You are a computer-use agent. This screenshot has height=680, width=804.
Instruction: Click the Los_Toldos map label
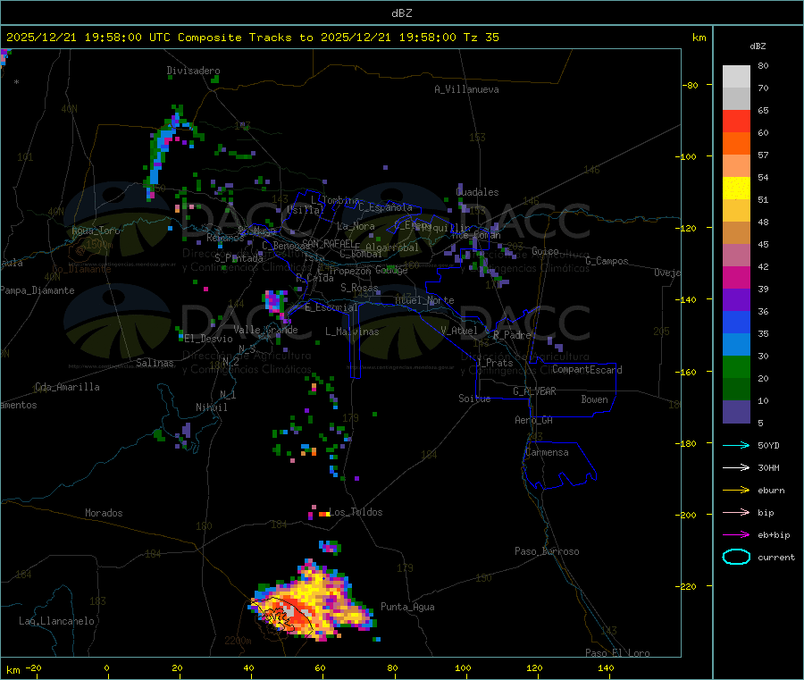pos(356,512)
